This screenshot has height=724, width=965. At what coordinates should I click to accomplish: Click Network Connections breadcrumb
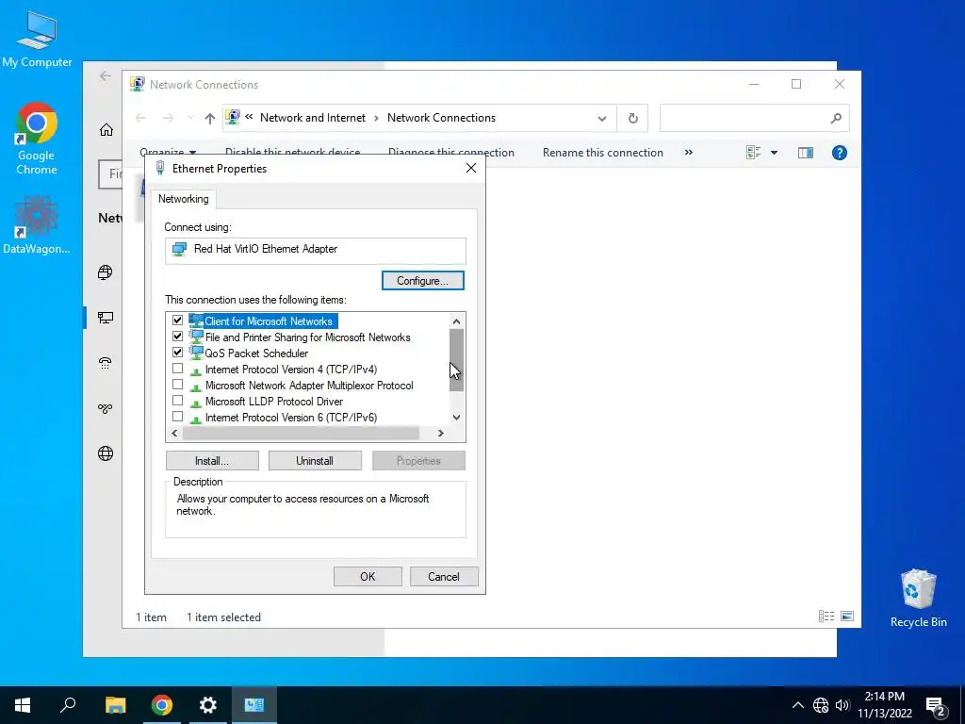pos(441,118)
